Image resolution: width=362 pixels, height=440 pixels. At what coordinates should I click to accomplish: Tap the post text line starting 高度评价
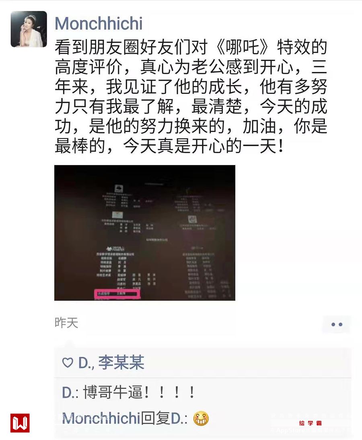point(191,67)
